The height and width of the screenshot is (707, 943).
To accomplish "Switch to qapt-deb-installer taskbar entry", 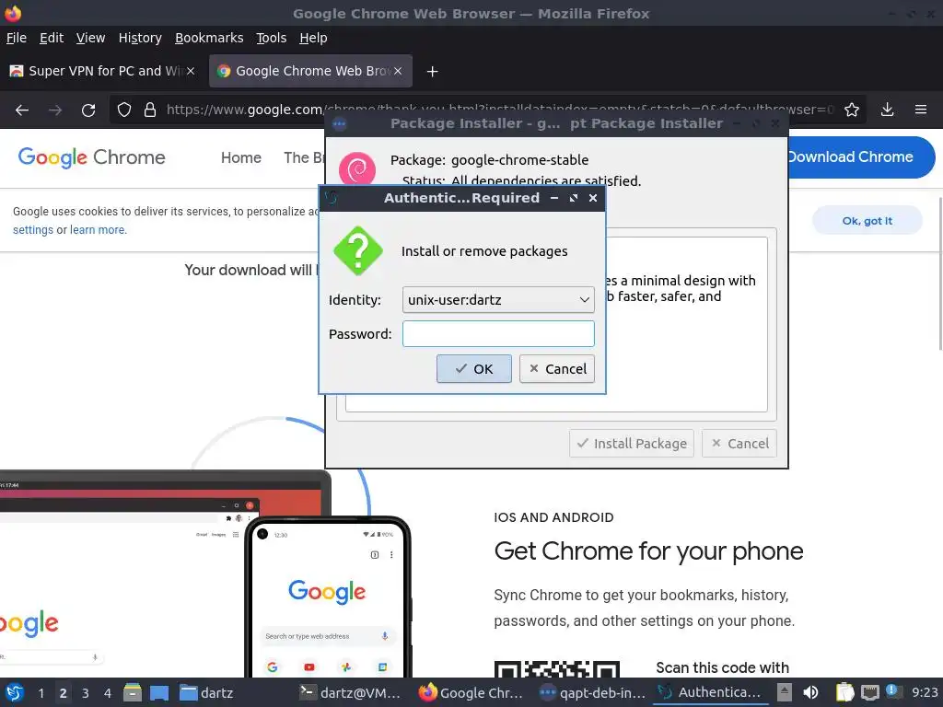I will click(592, 692).
